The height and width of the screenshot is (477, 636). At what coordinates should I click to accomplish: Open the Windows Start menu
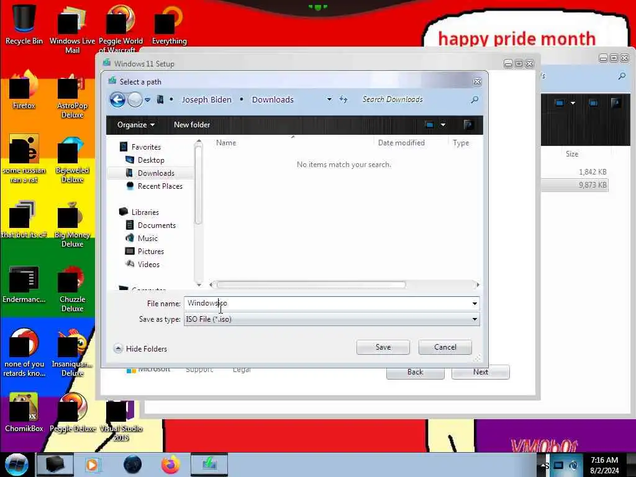(17, 465)
